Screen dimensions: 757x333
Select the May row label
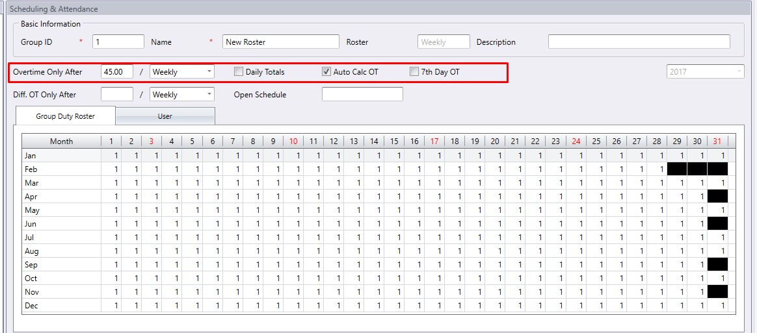[x=61, y=210]
